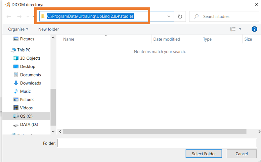Viewport: 261px width, 162px height.
Task: Click the navigation pane scrollbar thumb
Action: [x=53, y=107]
